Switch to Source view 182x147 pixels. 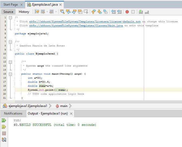8,12
